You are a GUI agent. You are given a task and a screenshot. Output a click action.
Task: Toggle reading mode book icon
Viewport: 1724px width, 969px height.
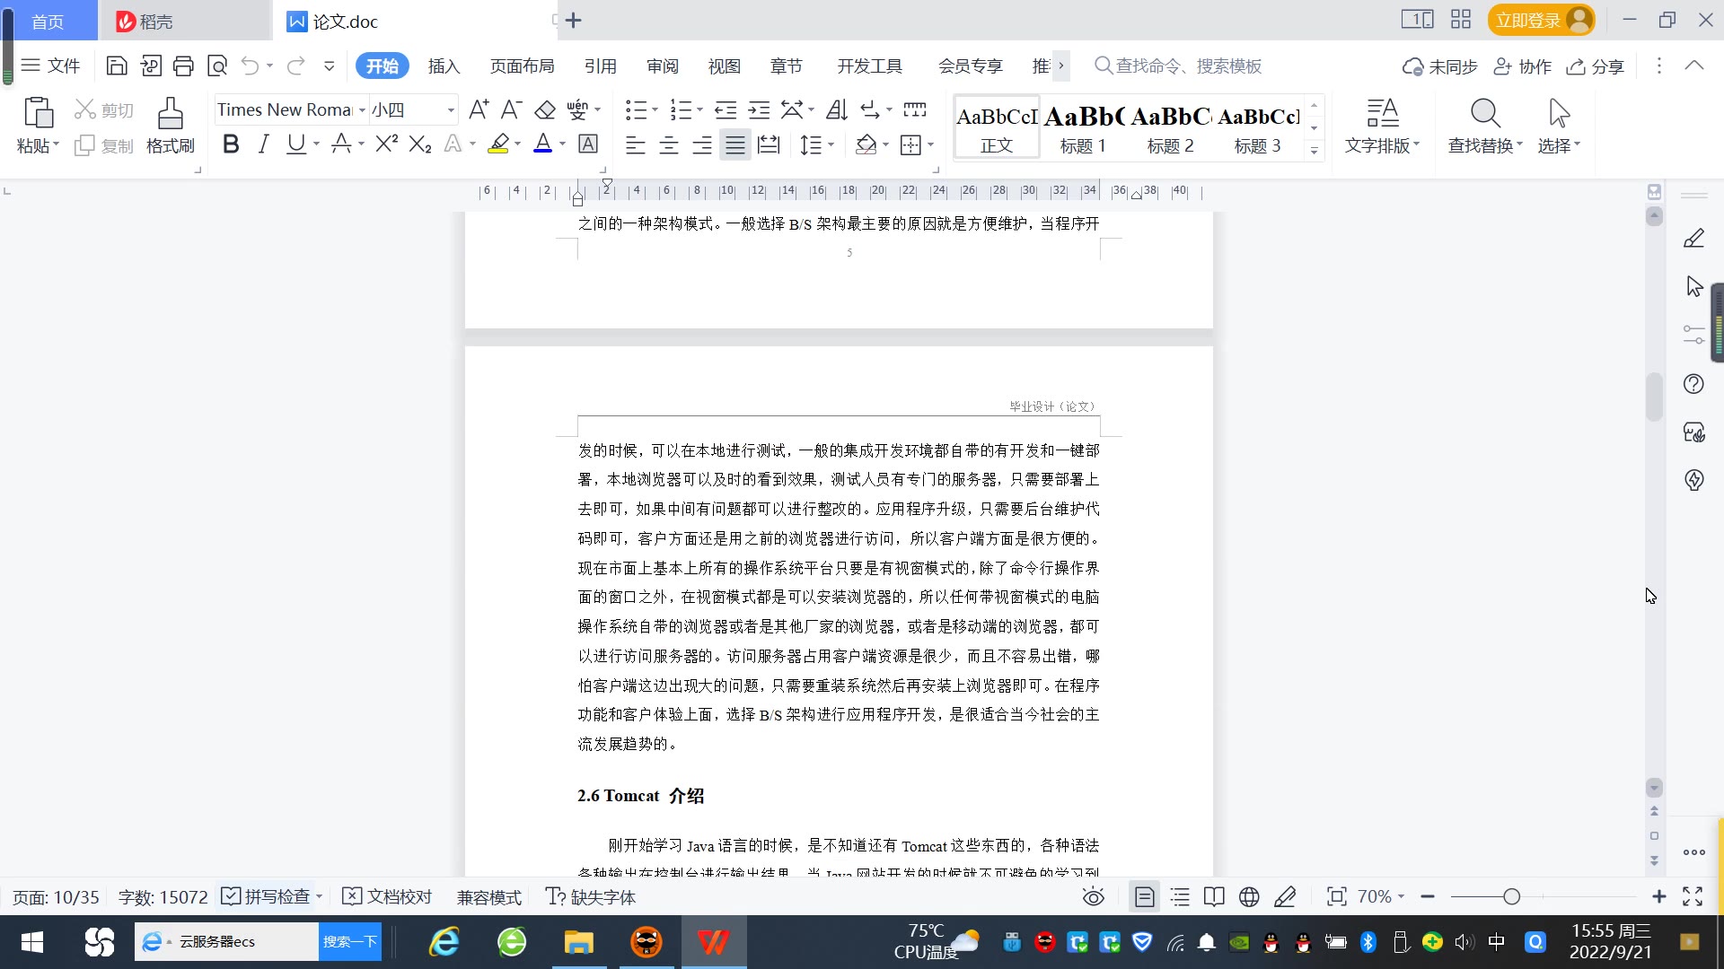1214,896
